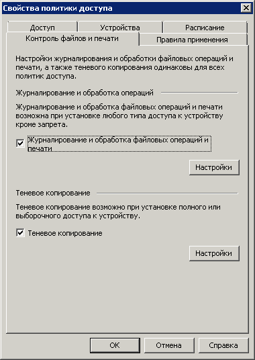This screenshot has width=255, height=360.
Task: Open the Устройства tab
Action: tap(120, 28)
